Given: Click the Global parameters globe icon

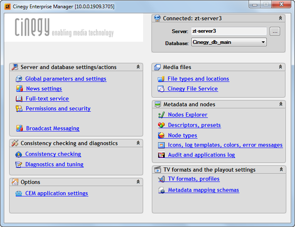Looking at the screenshot, I should click(19, 79).
